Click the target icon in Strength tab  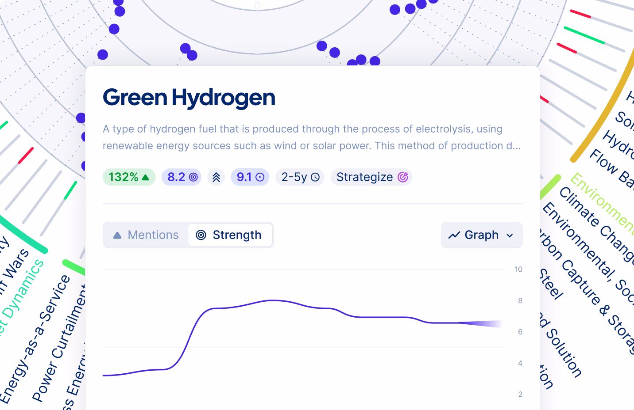coord(201,235)
